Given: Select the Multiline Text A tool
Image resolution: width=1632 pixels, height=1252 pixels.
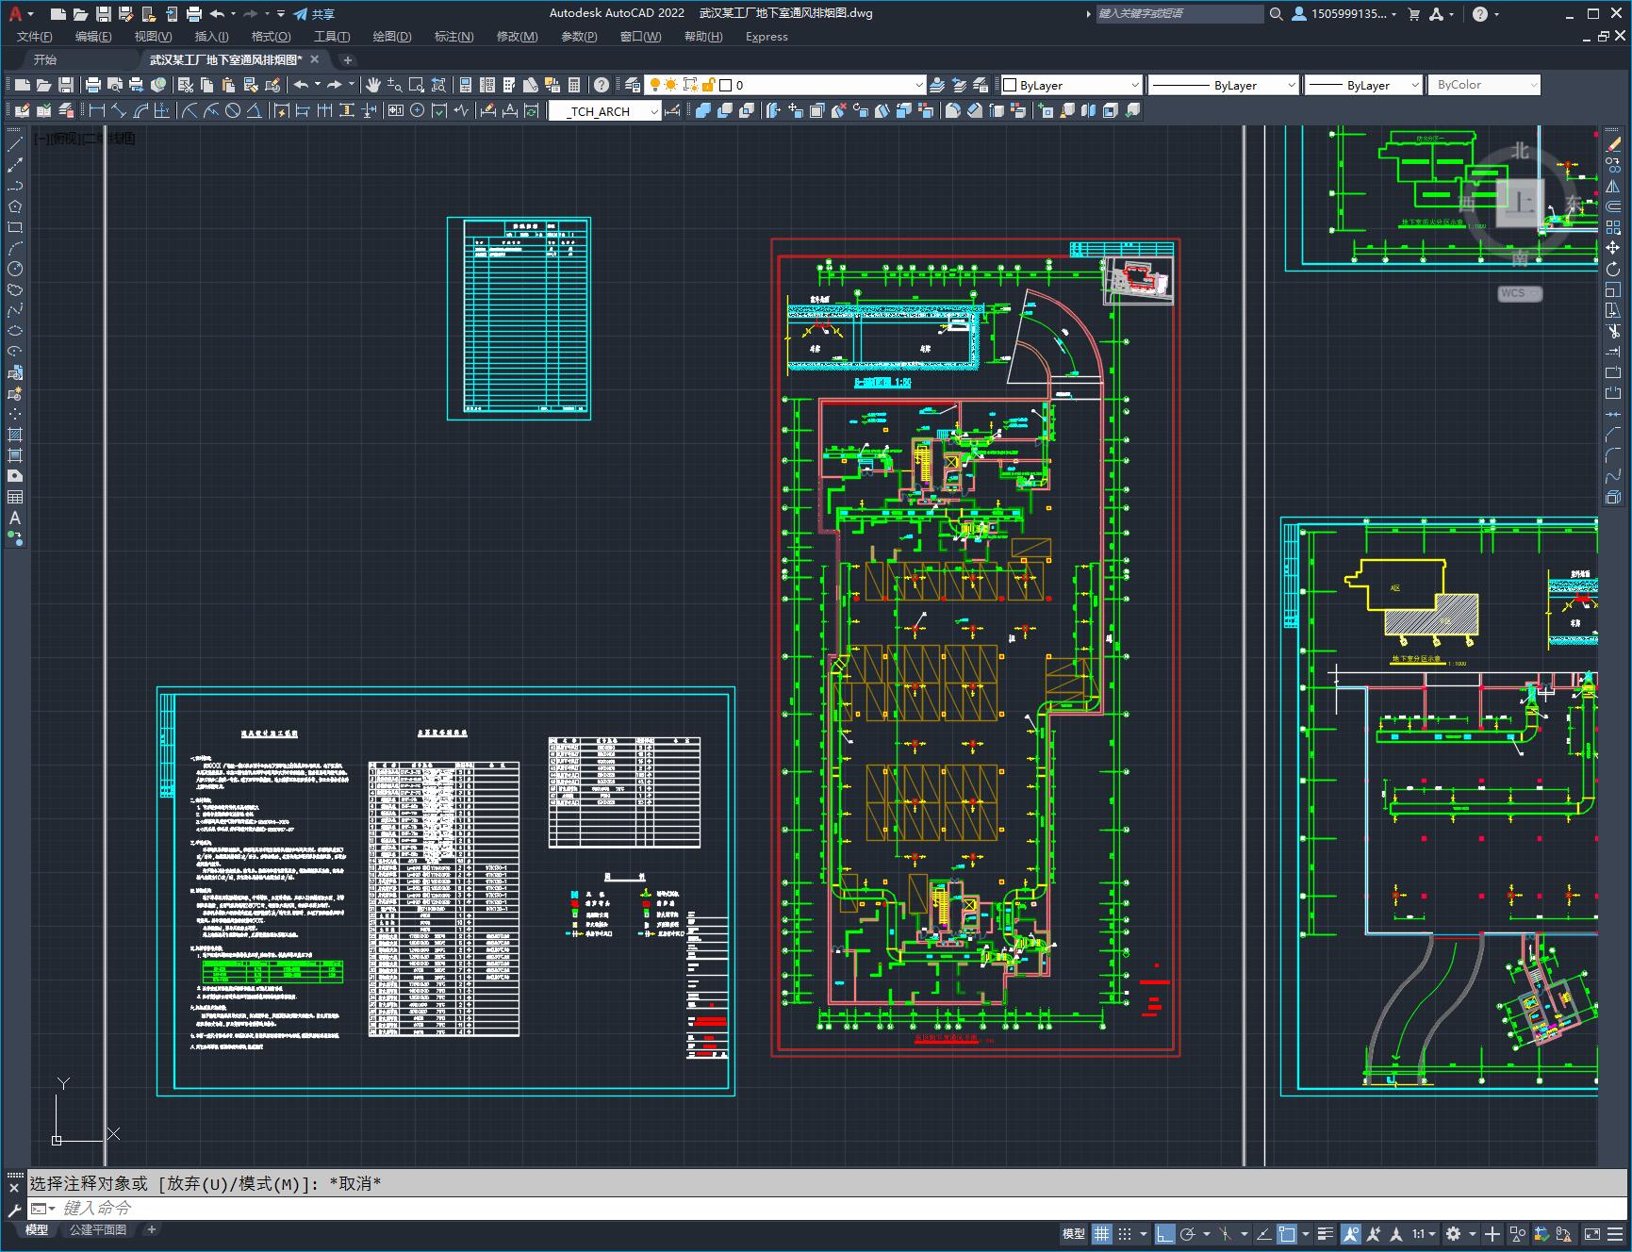Looking at the screenshot, I should (x=15, y=518).
